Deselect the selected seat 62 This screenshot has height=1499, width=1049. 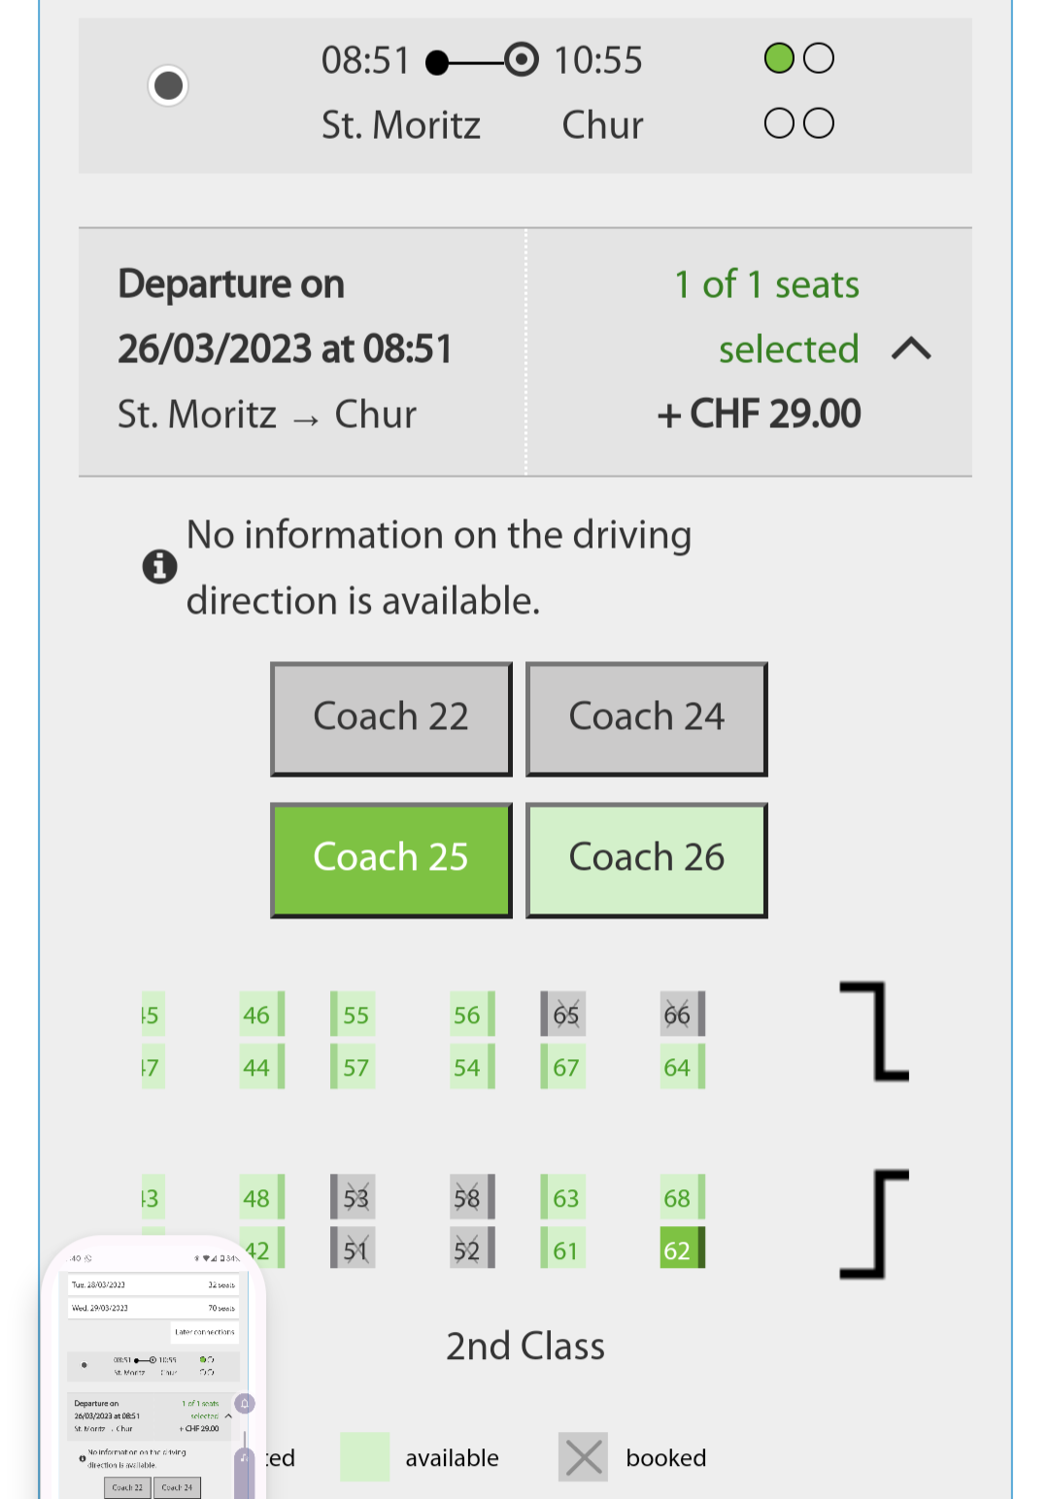pos(681,1249)
